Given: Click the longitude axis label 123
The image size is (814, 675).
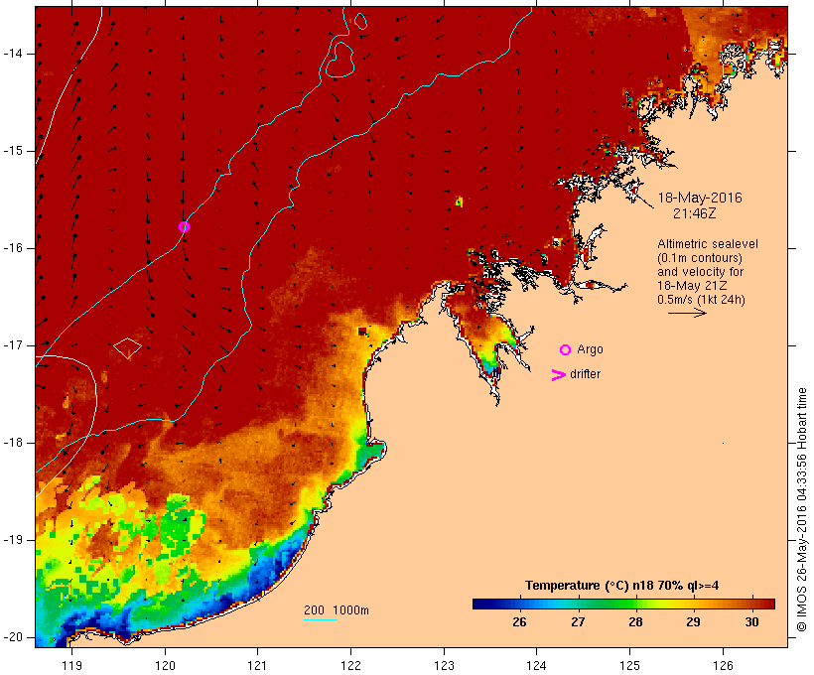Looking at the screenshot, I should [x=444, y=665].
